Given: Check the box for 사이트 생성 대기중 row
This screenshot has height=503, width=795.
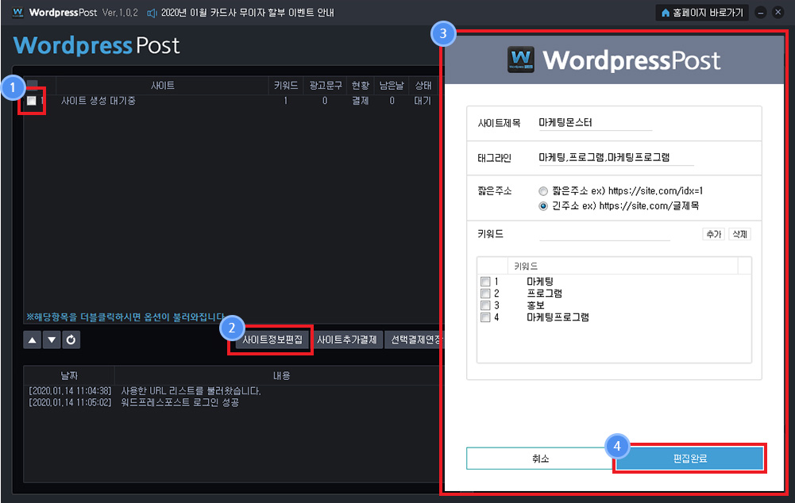Looking at the screenshot, I should tap(32, 101).
